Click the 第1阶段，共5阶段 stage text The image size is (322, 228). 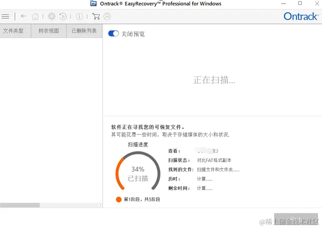point(142,199)
